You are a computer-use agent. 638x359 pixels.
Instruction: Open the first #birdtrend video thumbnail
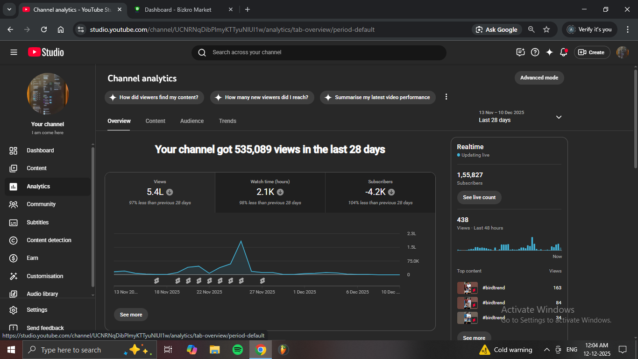(x=467, y=288)
